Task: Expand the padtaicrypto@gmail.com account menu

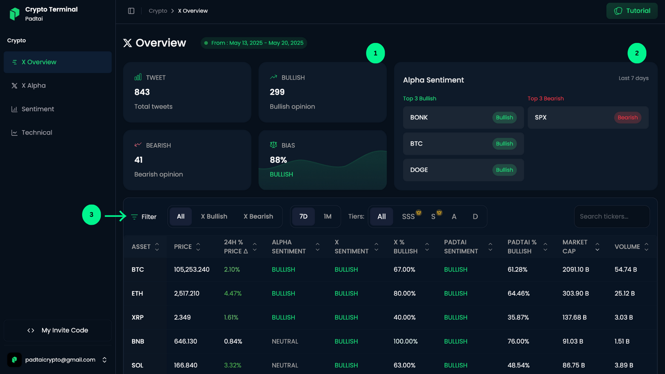Action: [104, 360]
